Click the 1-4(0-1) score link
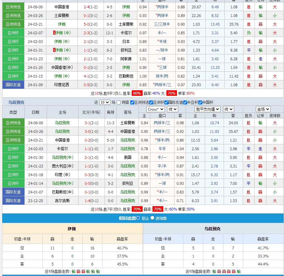The height and width of the screenshot is (276, 284). point(91,201)
